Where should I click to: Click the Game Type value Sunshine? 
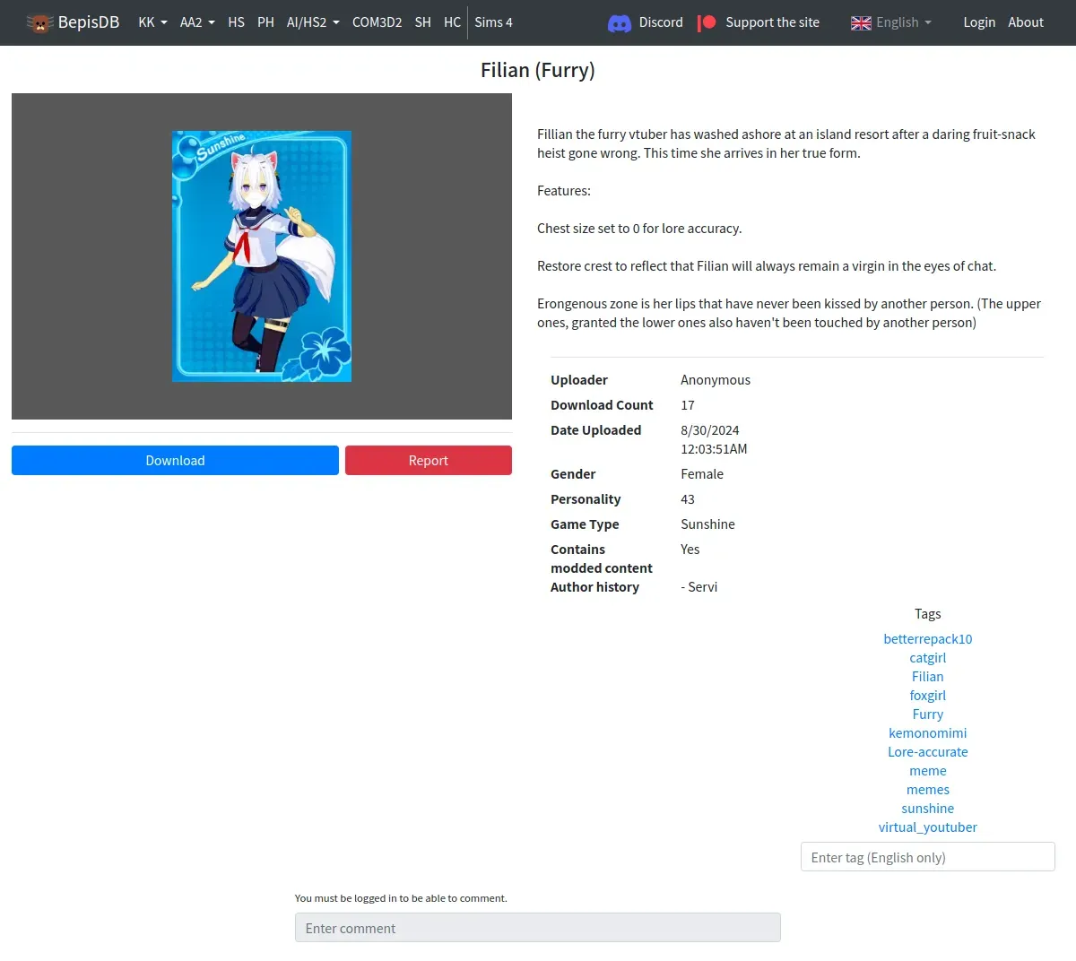(x=707, y=524)
